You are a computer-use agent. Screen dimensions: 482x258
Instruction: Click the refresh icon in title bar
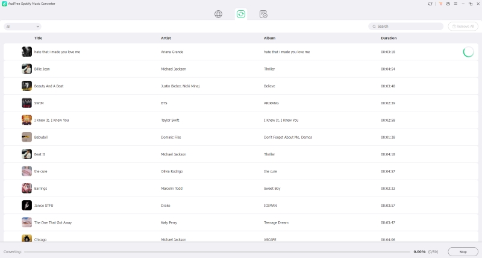coord(430,4)
